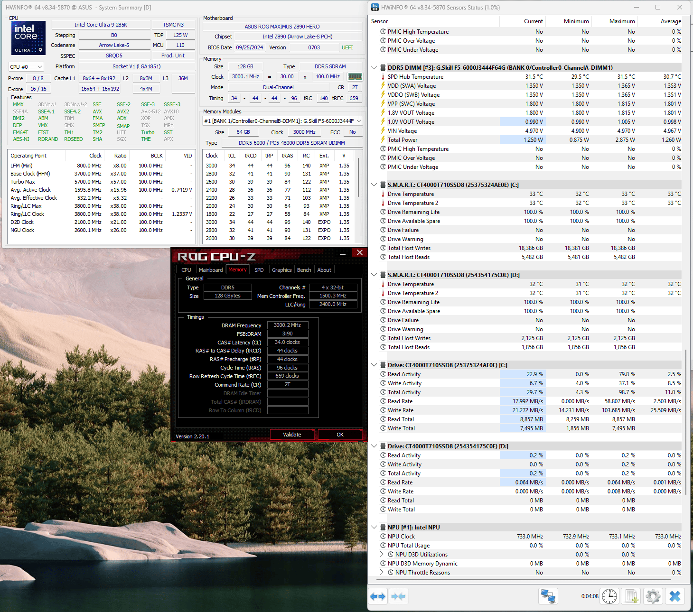Viewport: 693px width, 612px height.
Task: Click the Intel Core Ultra 9 285K name field
Action: (x=101, y=25)
